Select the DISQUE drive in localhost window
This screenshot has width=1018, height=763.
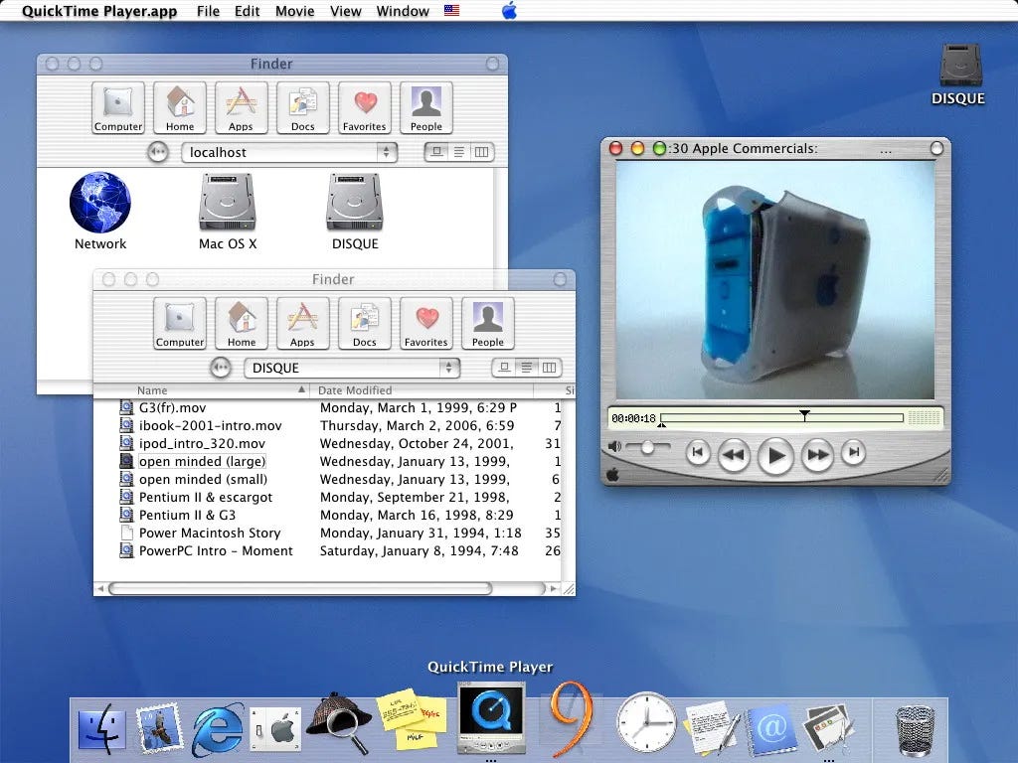click(355, 202)
